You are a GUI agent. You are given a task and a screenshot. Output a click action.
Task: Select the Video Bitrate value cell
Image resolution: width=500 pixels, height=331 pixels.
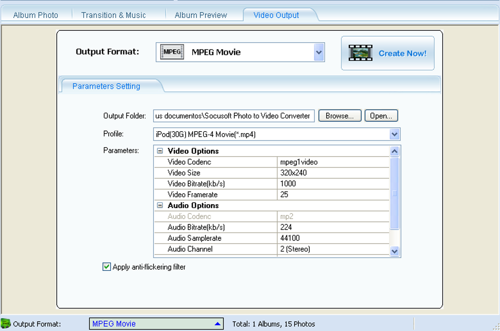tap(332, 184)
